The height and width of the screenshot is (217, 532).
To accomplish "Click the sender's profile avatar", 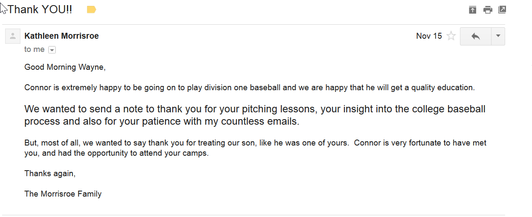I will click(x=13, y=36).
